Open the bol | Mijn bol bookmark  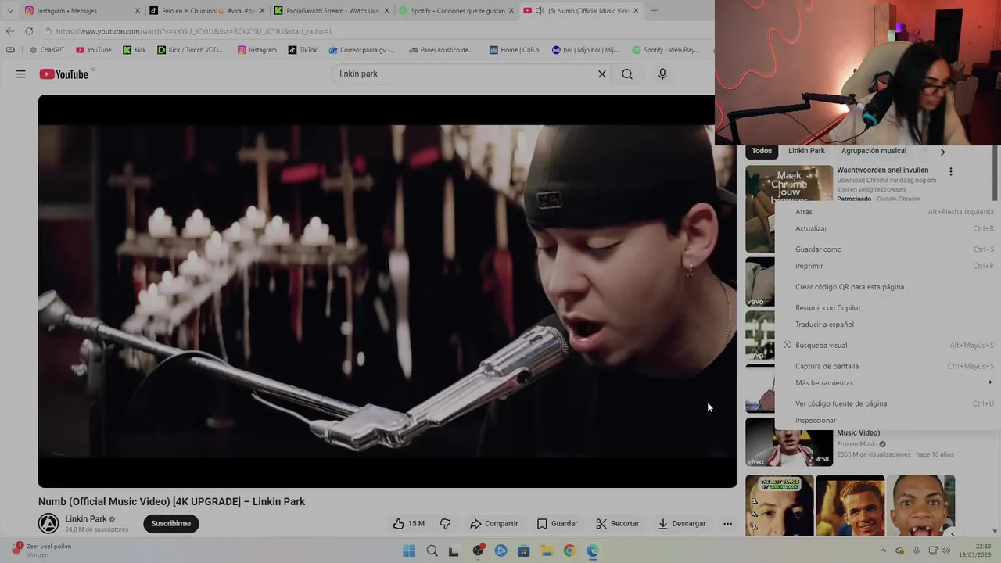pos(586,50)
